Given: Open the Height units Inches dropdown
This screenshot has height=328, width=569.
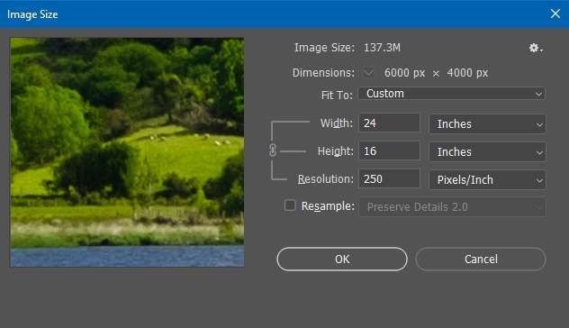Looking at the screenshot, I should (488, 151).
